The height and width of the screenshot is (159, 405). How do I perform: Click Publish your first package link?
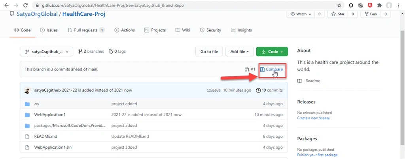318,155
